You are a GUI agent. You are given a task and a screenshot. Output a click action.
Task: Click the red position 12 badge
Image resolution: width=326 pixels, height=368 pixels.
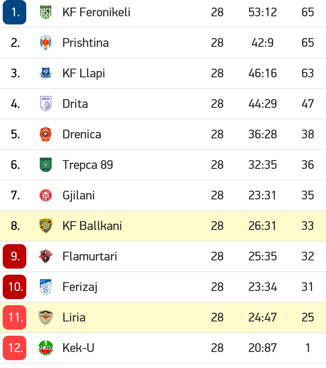tap(14, 348)
